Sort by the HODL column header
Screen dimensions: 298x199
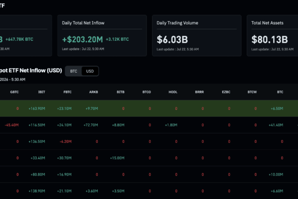173,92
